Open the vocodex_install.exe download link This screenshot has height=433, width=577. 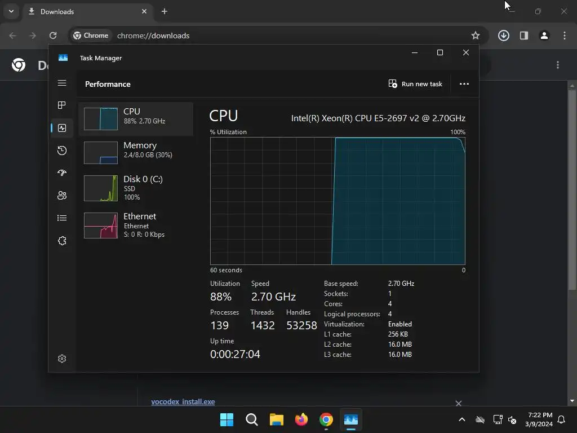[x=183, y=401]
